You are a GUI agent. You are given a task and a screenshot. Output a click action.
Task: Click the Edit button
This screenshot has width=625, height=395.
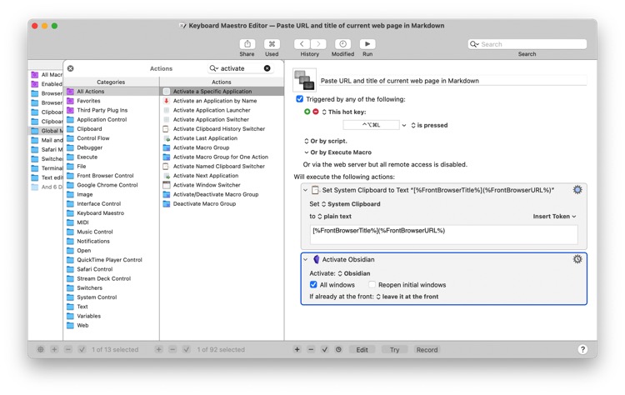pyautogui.click(x=362, y=349)
